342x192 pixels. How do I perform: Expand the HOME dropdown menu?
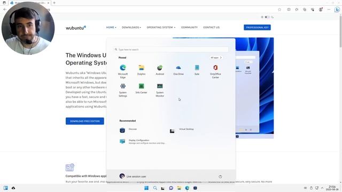[x=111, y=27]
